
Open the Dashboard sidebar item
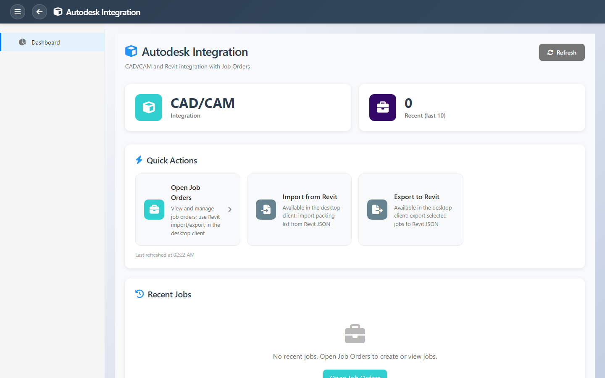[x=46, y=42]
